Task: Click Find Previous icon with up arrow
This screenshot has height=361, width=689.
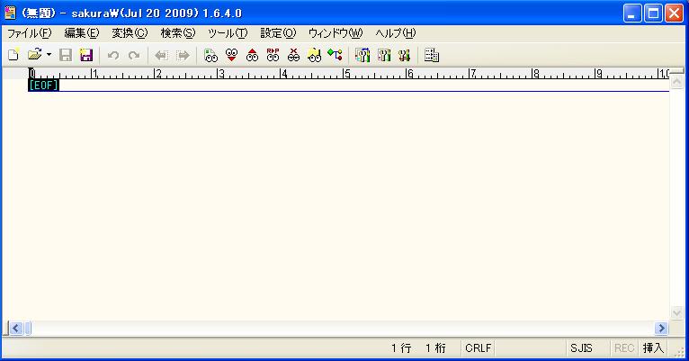Action: pos(252,55)
